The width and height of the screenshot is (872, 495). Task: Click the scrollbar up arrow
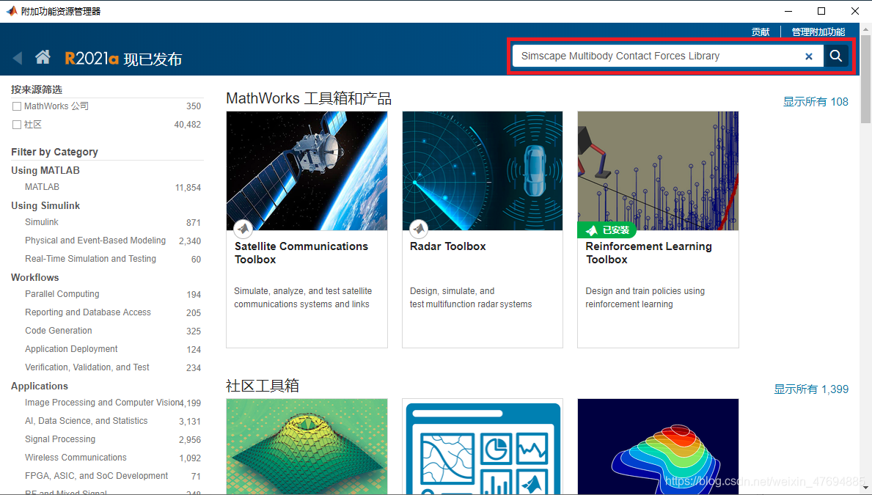coord(866,29)
